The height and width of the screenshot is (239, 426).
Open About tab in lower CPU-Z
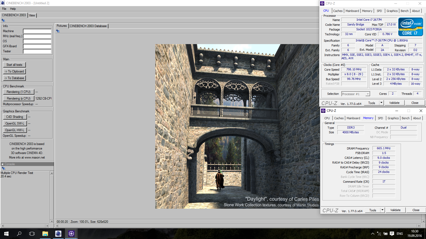417,118
